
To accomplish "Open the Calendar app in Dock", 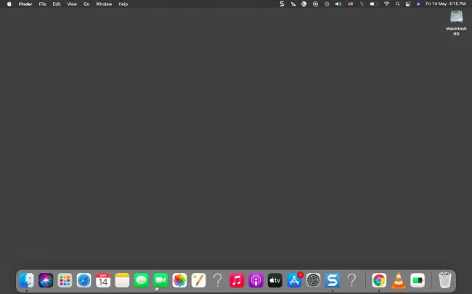I will (103, 280).
